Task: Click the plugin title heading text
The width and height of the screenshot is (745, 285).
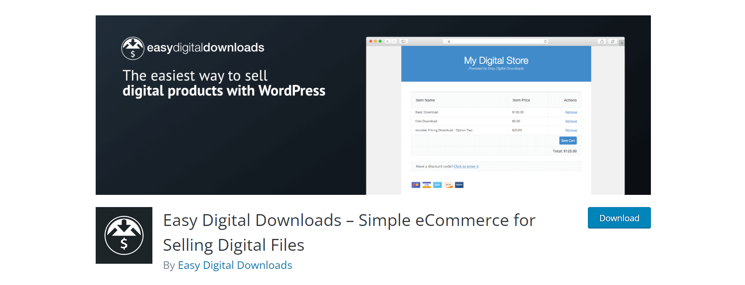Action: pyautogui.click(x=349, y=232)
